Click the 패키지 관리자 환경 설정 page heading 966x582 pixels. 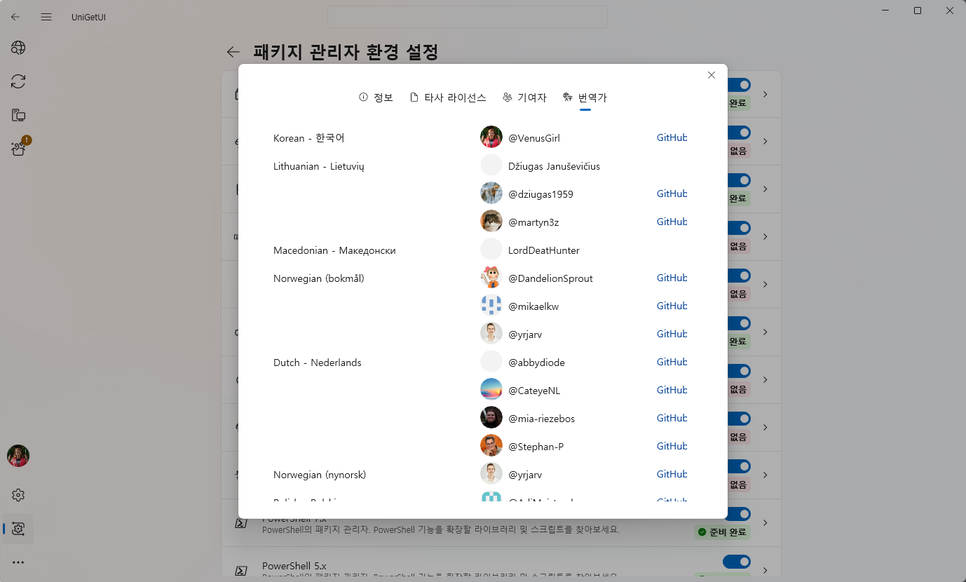pyautogui.click(x=346, y=52)
